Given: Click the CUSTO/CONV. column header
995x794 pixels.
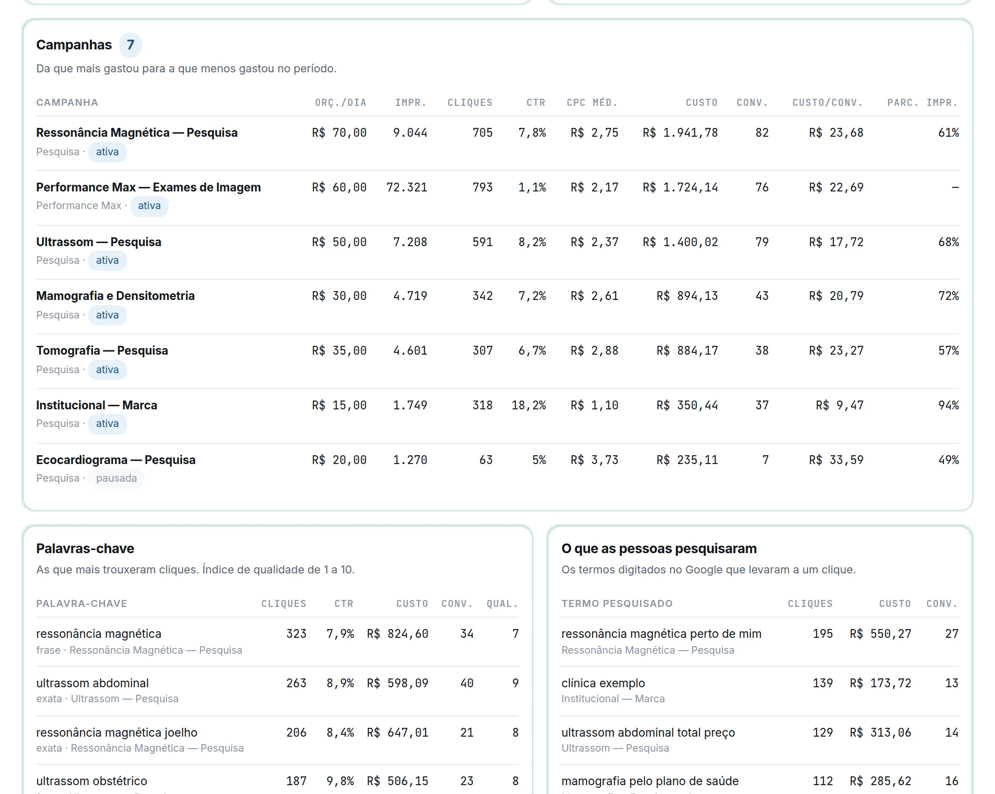Looking at the screenshot, I should tap(827, 102).
